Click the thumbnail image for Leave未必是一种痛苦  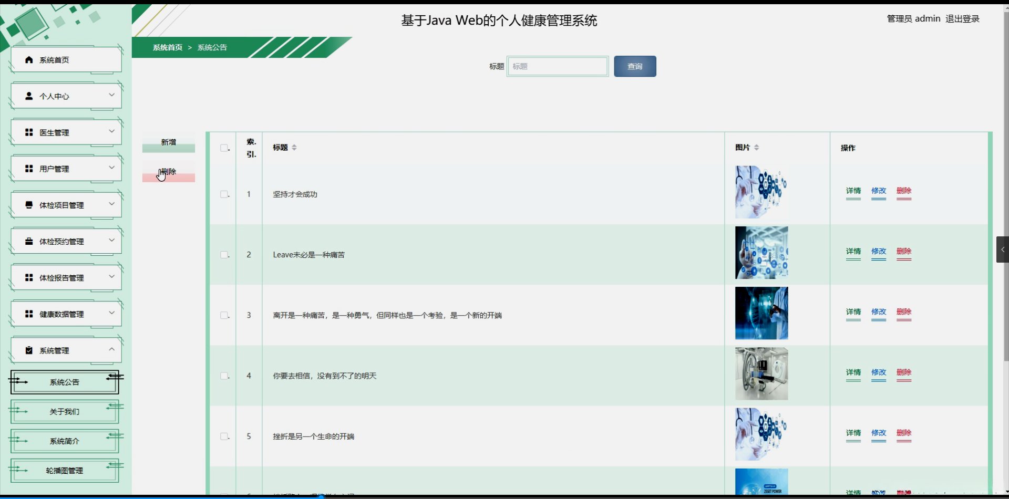(761, 253)
